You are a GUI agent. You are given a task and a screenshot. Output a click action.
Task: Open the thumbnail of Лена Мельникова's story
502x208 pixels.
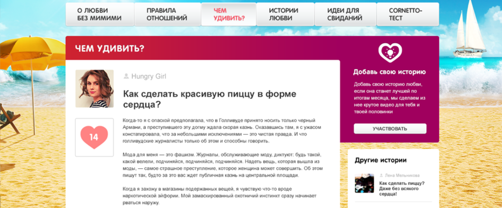pos(364,184)
